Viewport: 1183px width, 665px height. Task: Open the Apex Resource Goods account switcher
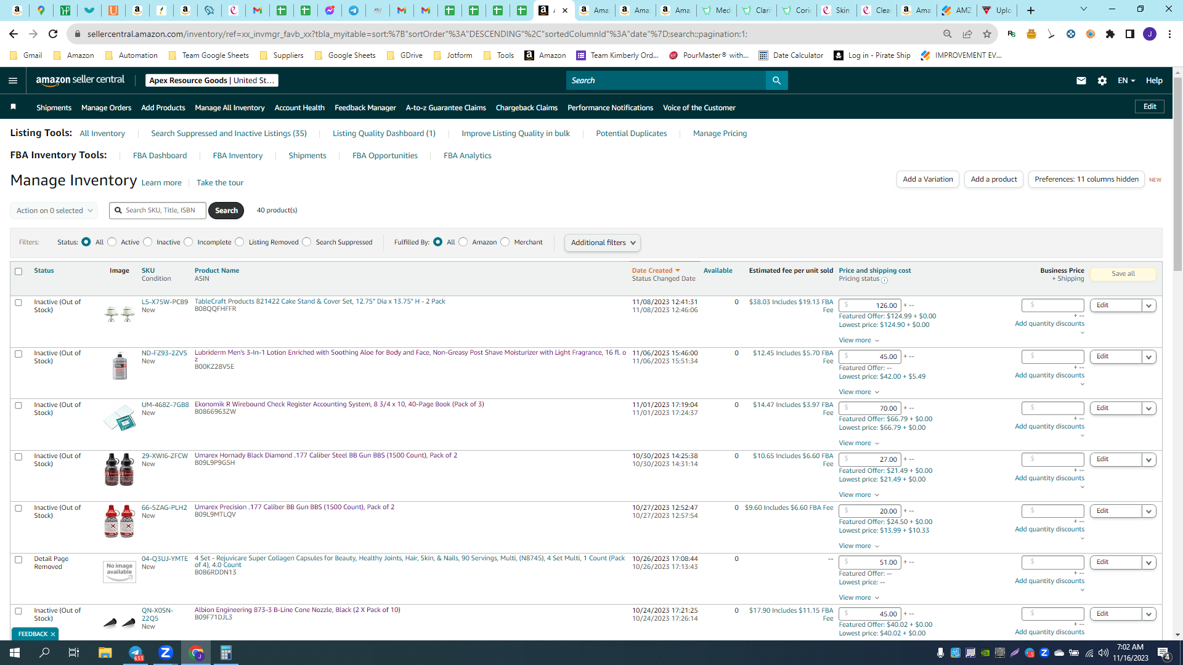tap(212, 81)
